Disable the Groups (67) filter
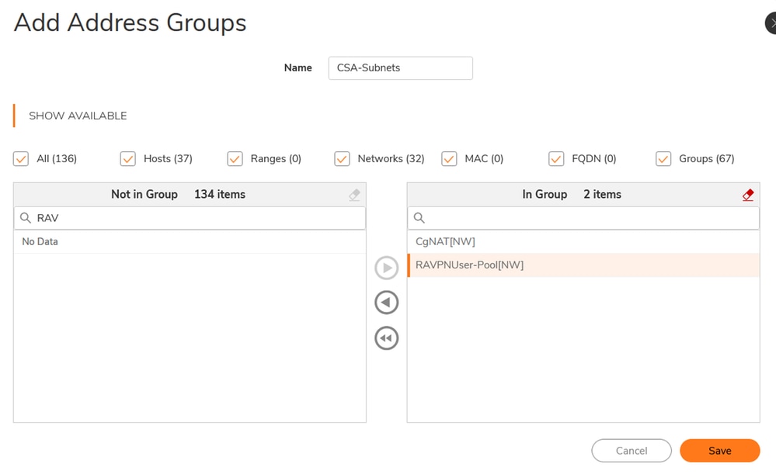Viewport: 776px width, 474px height. pos(663,159)
